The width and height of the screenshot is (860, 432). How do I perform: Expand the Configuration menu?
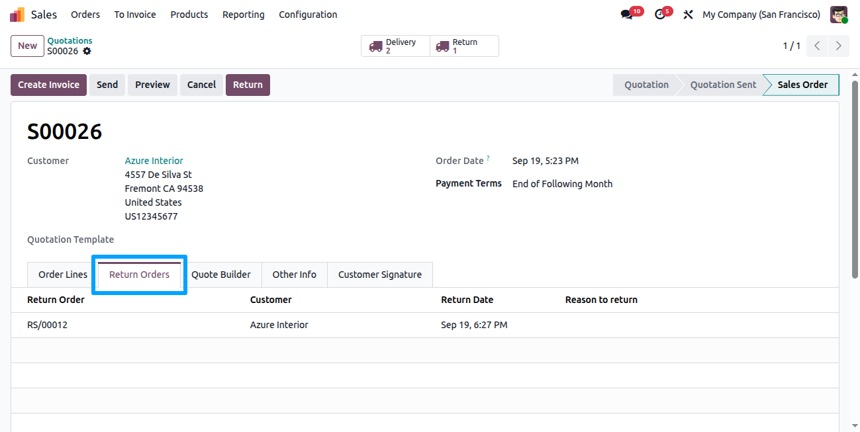pos(308,15)
